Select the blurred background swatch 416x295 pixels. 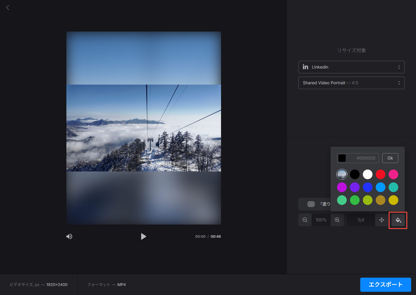(x=342, y=174)
